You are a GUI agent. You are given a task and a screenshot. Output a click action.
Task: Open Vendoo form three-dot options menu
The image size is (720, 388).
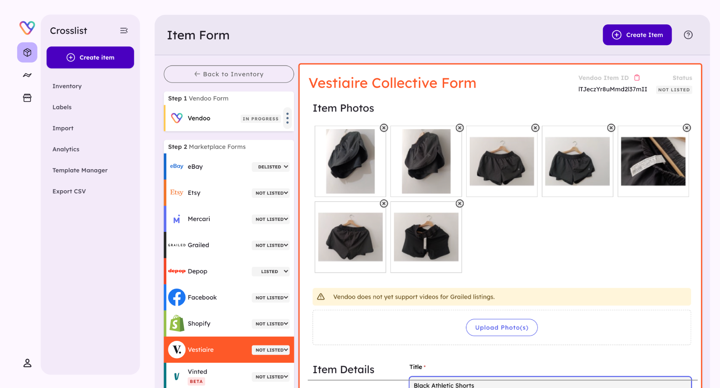(x=287, y=118)
